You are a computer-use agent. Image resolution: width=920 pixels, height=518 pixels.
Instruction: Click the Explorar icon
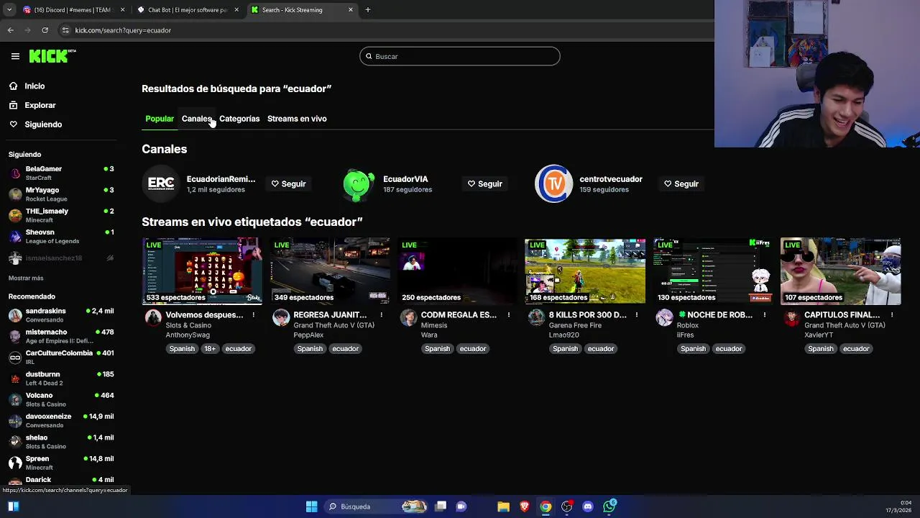[13, 105]
